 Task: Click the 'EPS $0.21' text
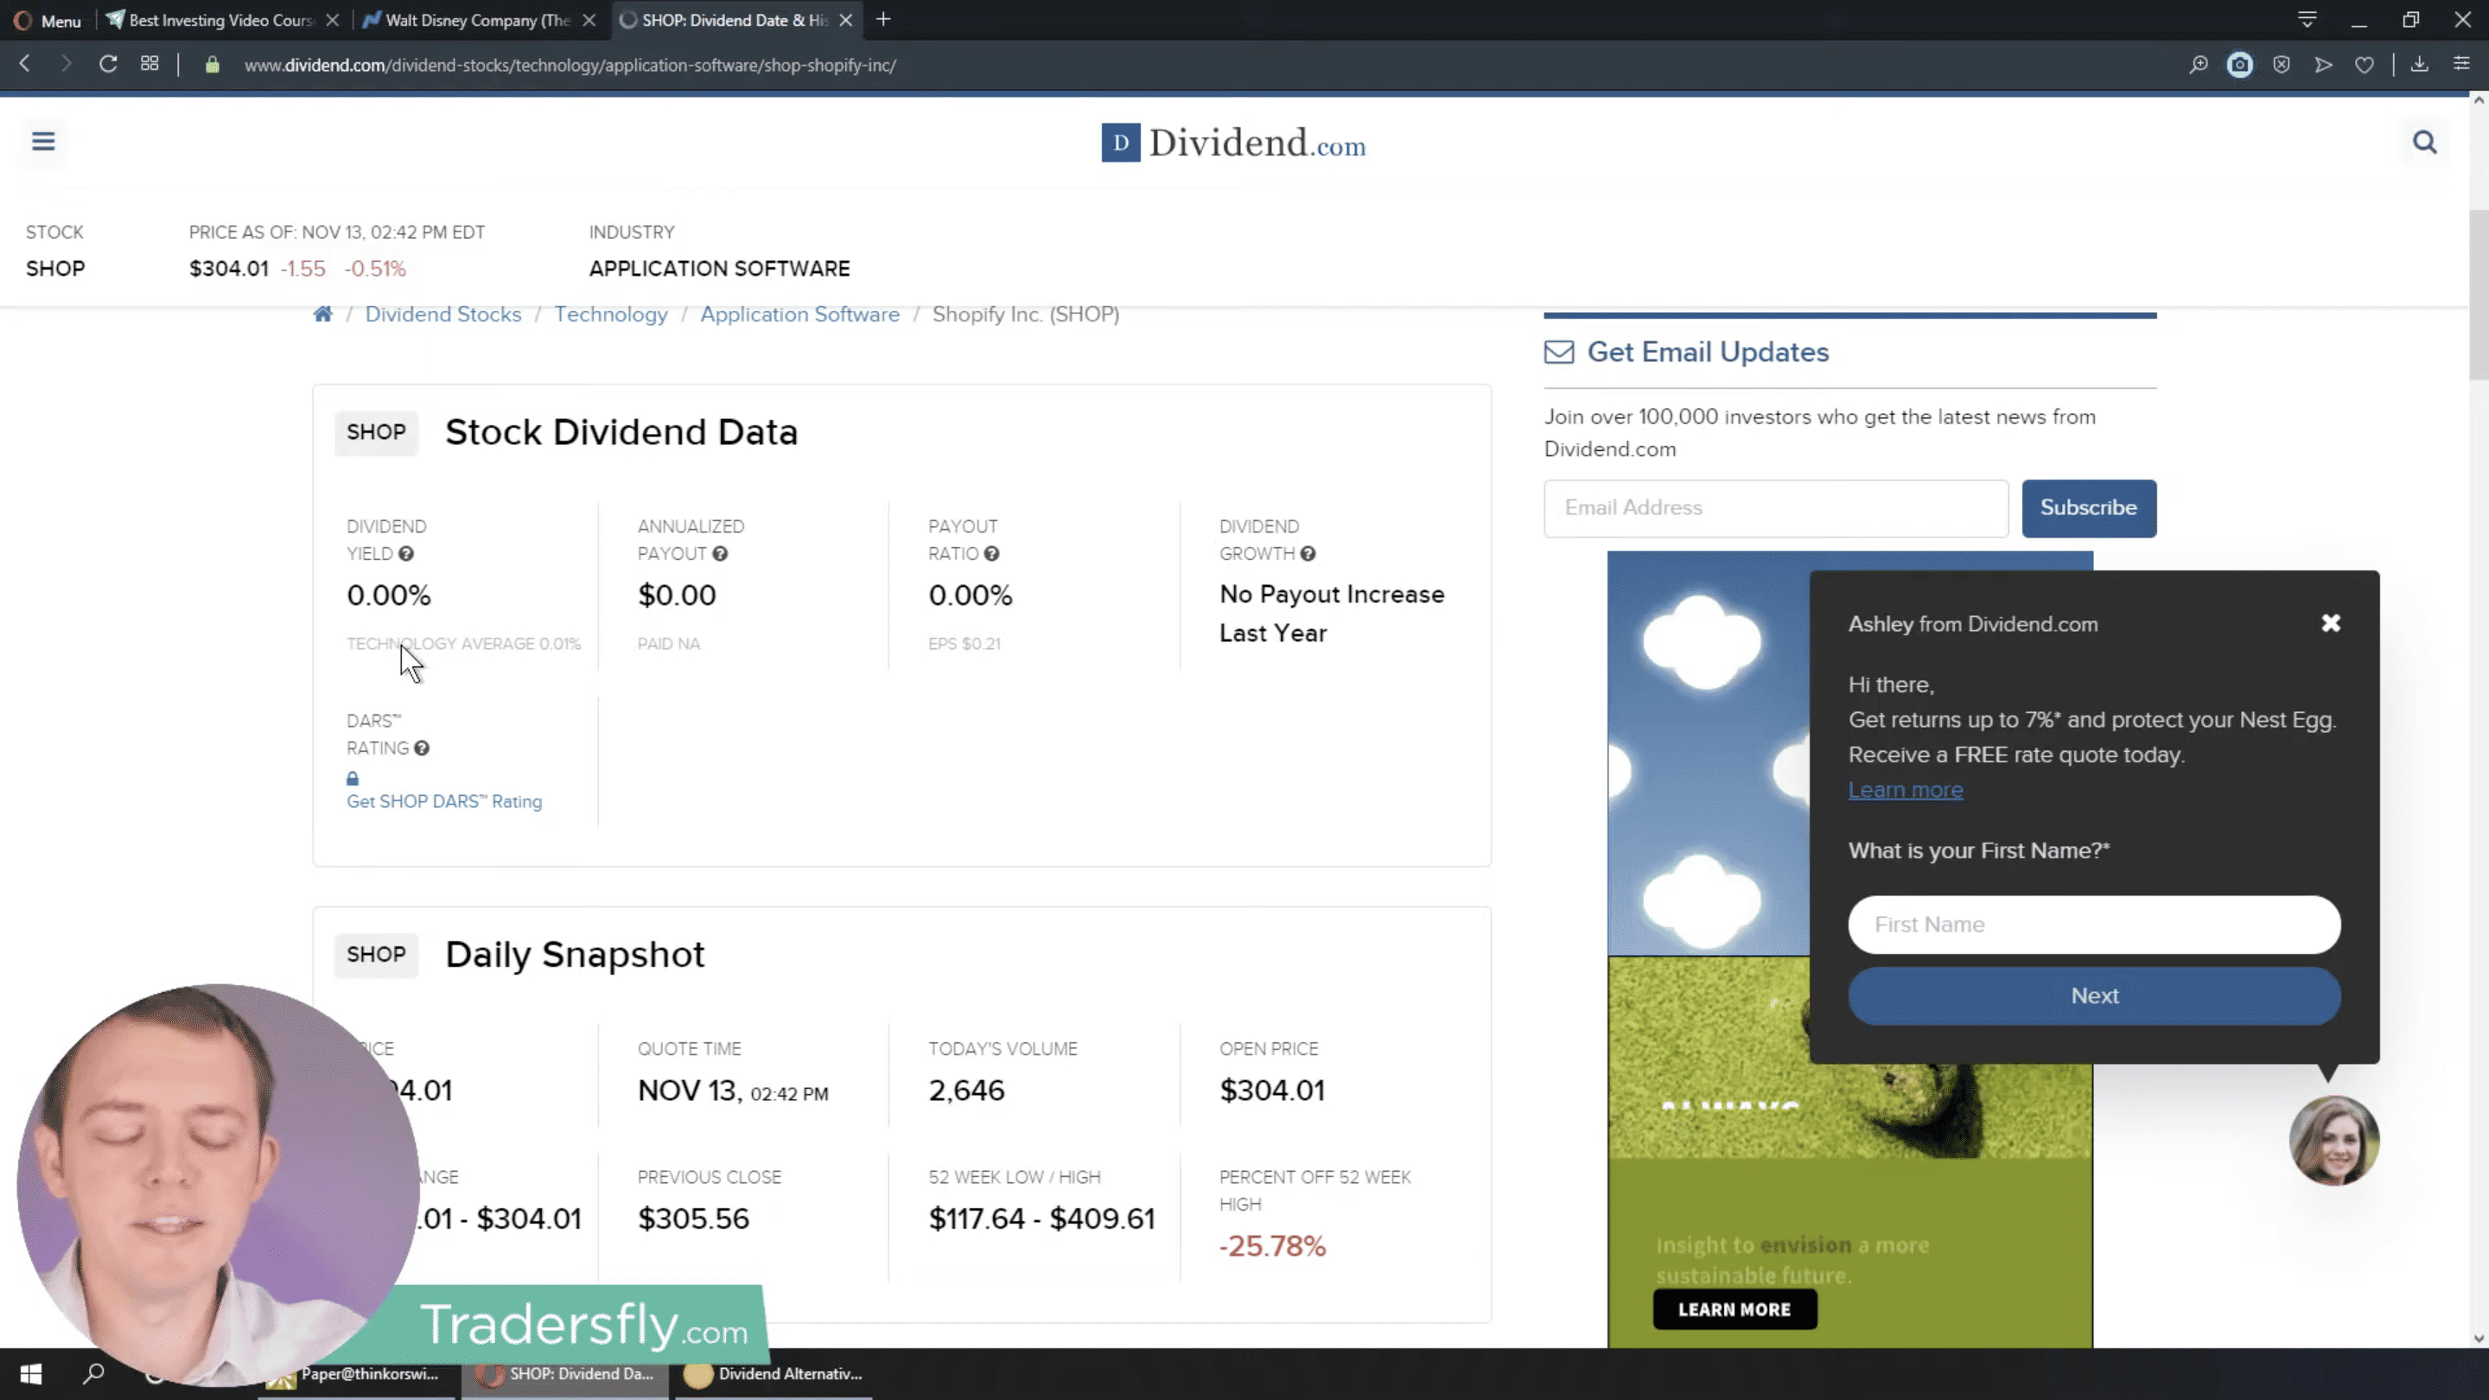click(964, 645)
